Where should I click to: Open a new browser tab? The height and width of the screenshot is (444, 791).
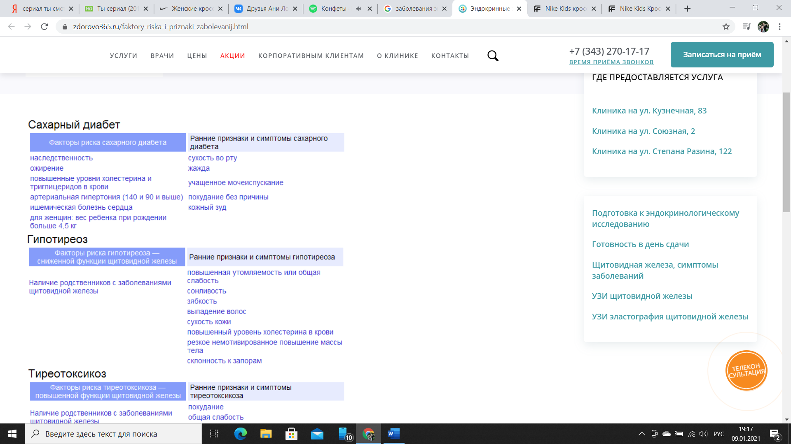(x=687, y=9)
